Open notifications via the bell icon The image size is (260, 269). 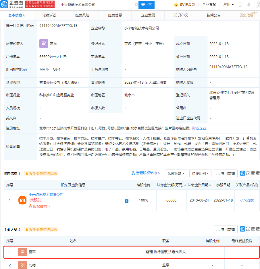(x=249, y=5)
